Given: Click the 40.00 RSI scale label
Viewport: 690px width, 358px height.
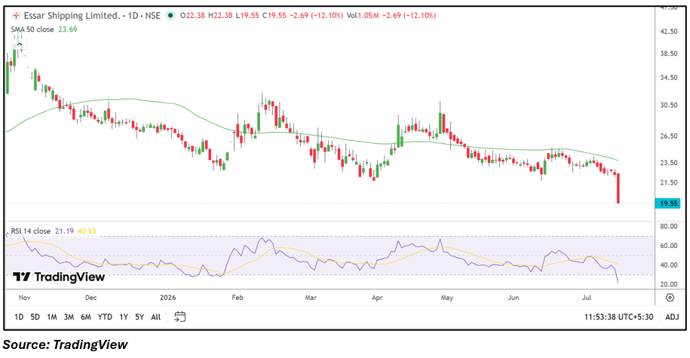Looking at the screenshot, I should coord(669,265).
